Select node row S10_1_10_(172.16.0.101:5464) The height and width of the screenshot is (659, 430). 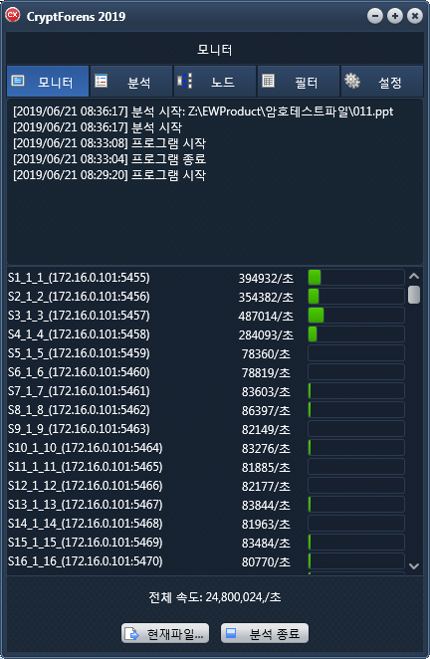tap(206, 448)
